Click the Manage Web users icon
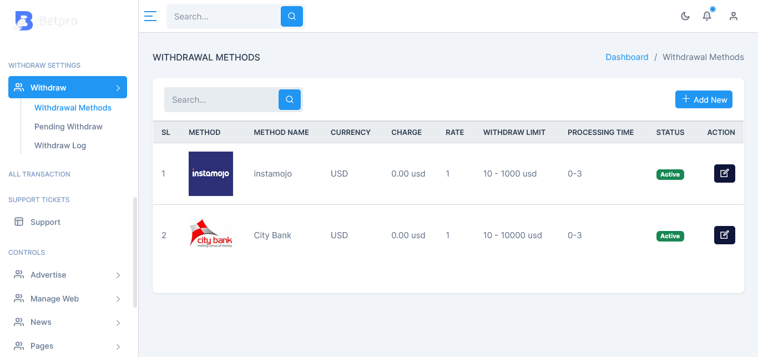 point(19,298)
